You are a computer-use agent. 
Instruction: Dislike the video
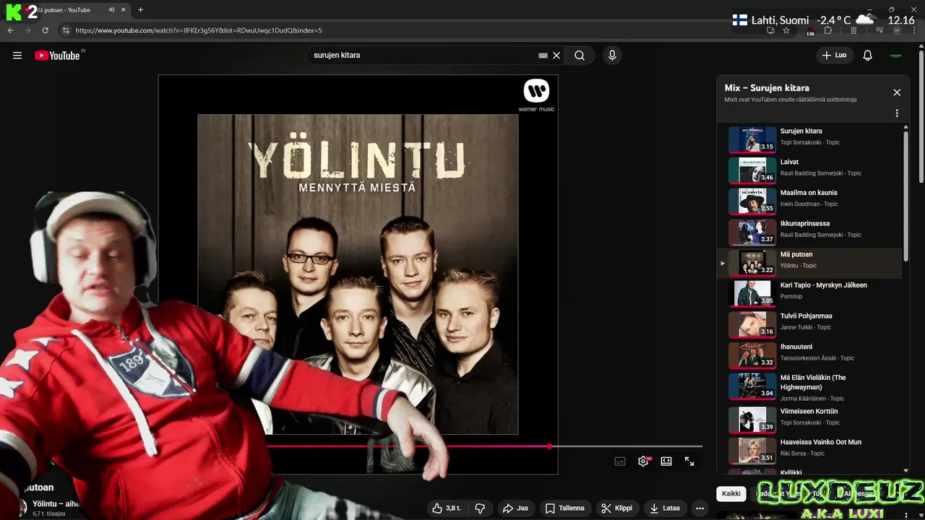480,508
